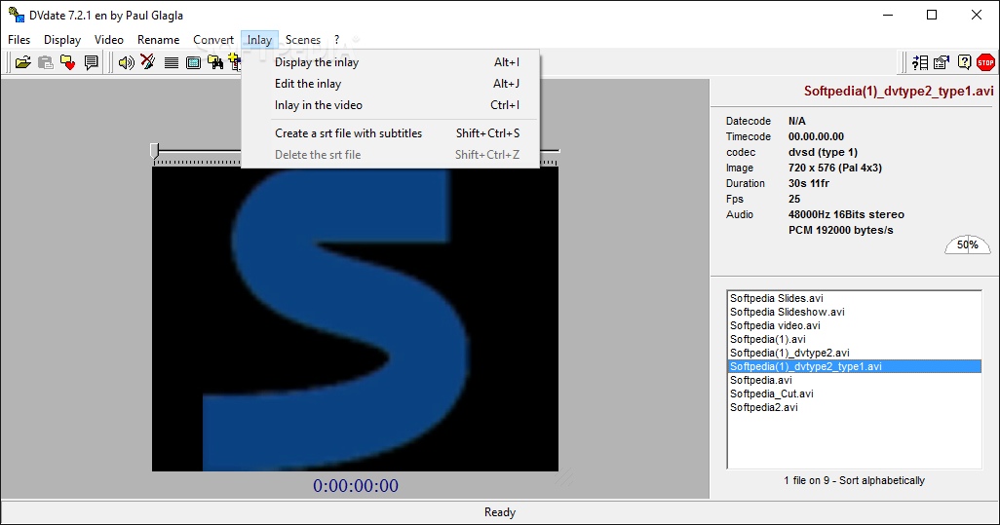Click the speech bubble comment icon
Image resolution: width=1000 pixels, height=525 pixels.
pyautogui.click(x=92, y=62)
